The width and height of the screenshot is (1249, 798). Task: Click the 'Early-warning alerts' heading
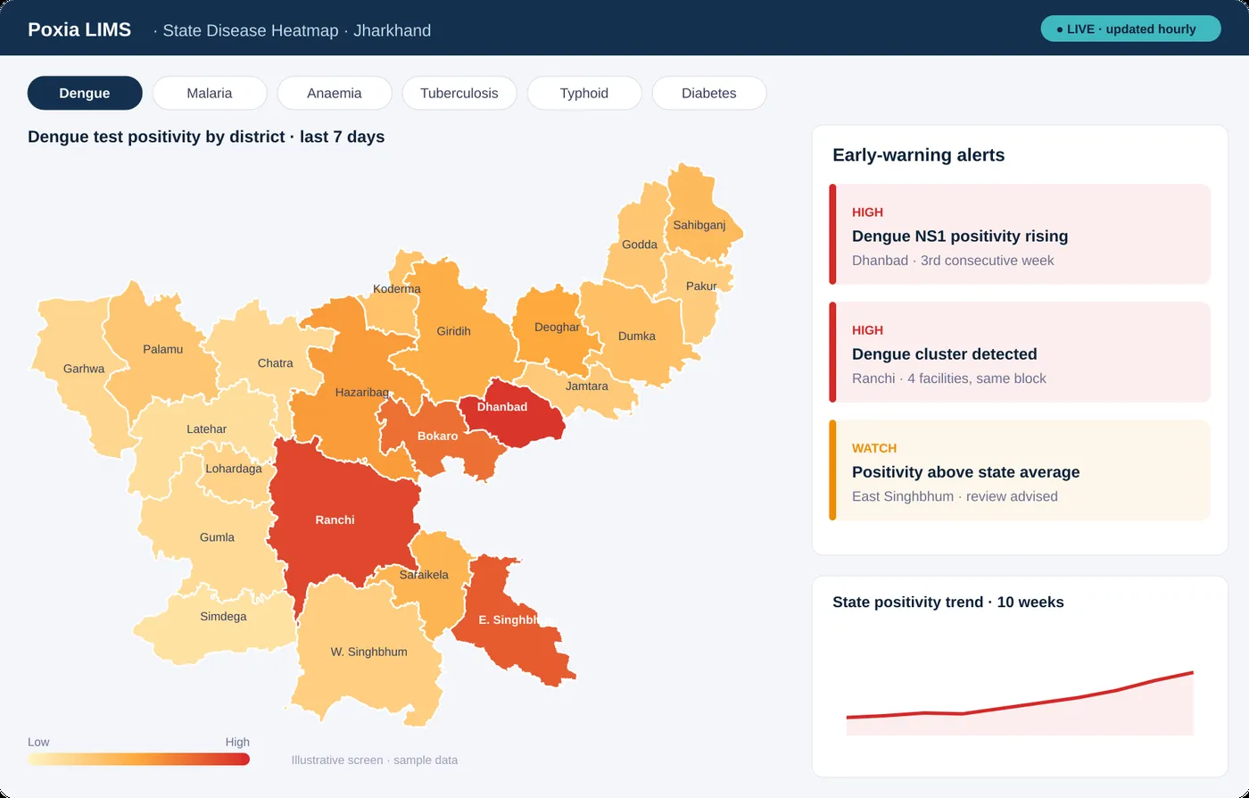[x=918, y=155]
